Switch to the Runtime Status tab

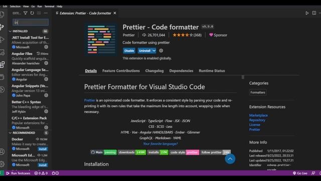212,71
